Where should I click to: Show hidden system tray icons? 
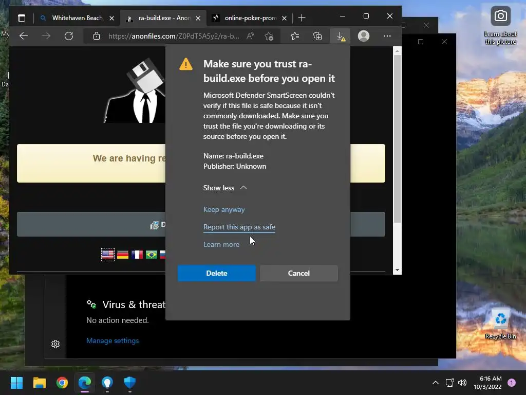pyautogui.click(x=436, y=383)
